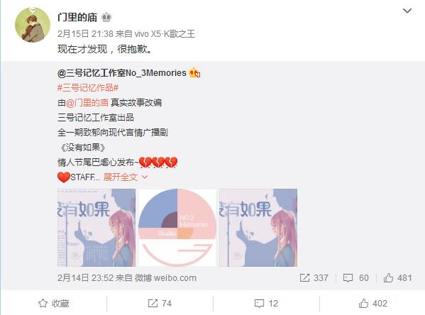Open the first 没有如果 cover thumbnail
Image resolution: width=425 pixels, height=315 pixels.
pyautogui.click(x=96, y=228)
